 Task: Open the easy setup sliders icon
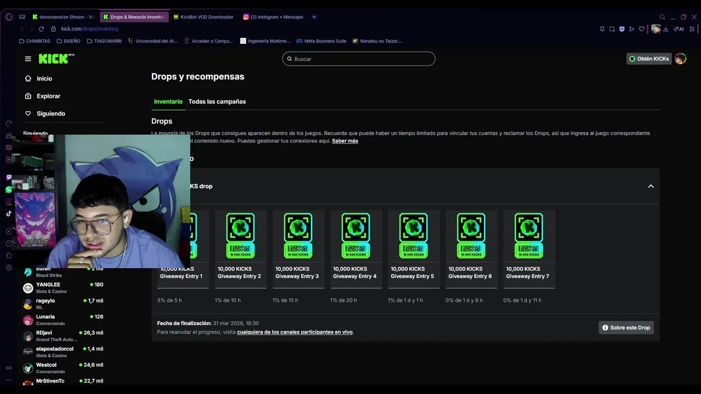(x=693, y=29)
